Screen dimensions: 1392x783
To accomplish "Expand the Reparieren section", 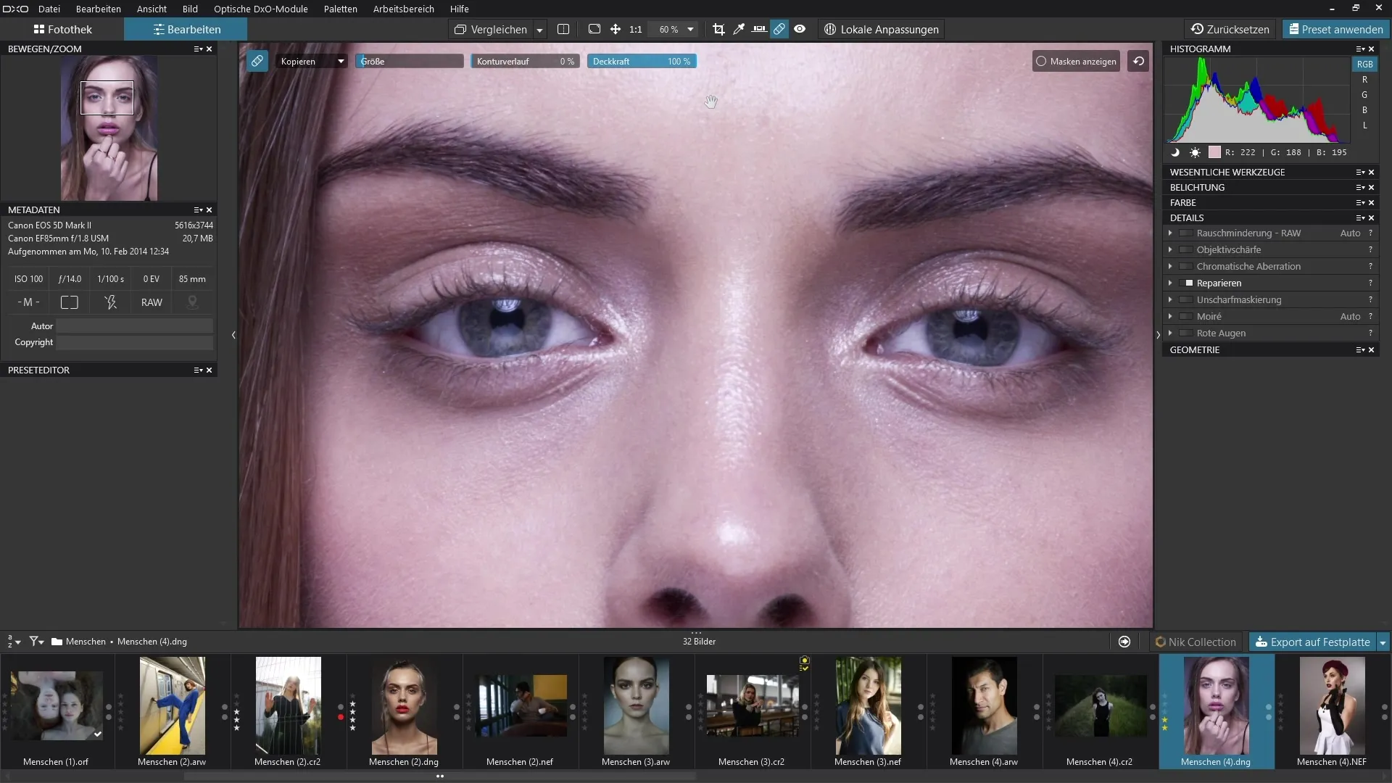I will (x=1169, y=283).
